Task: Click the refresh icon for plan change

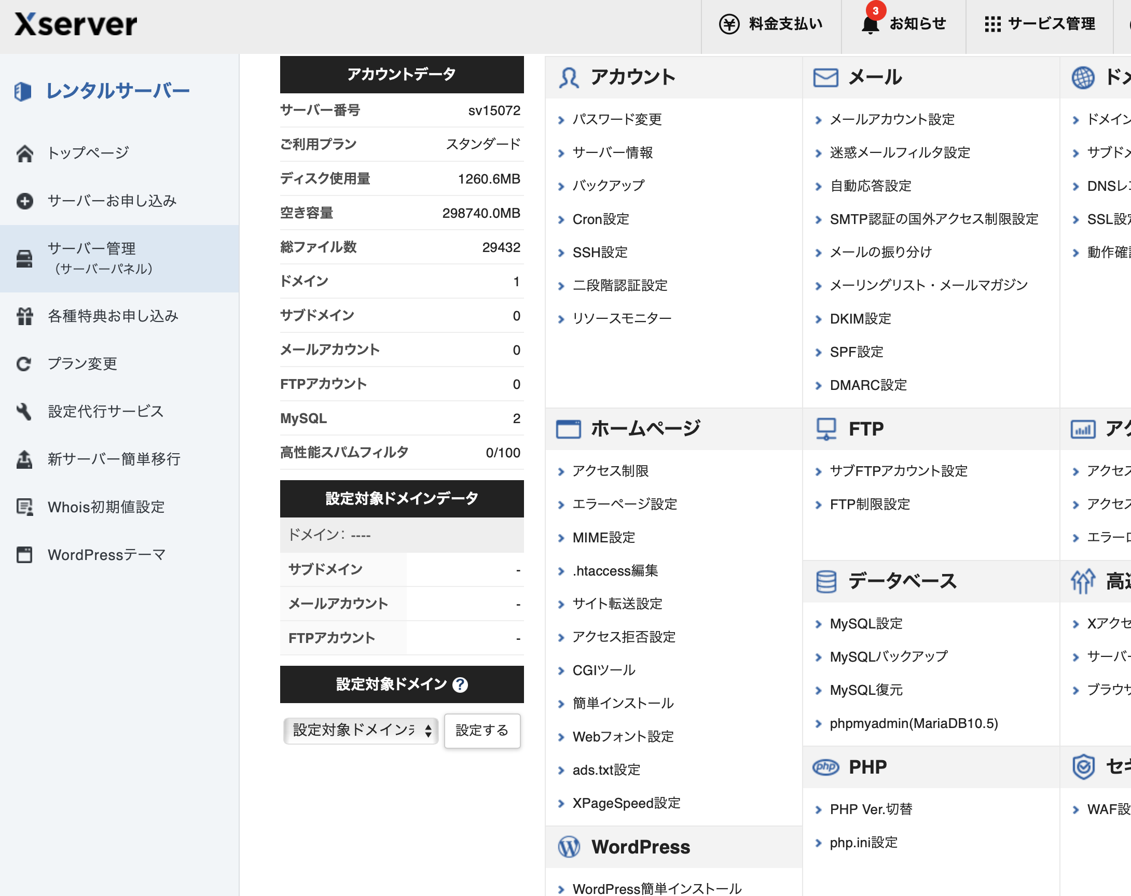Action: (x=25, y=364)
